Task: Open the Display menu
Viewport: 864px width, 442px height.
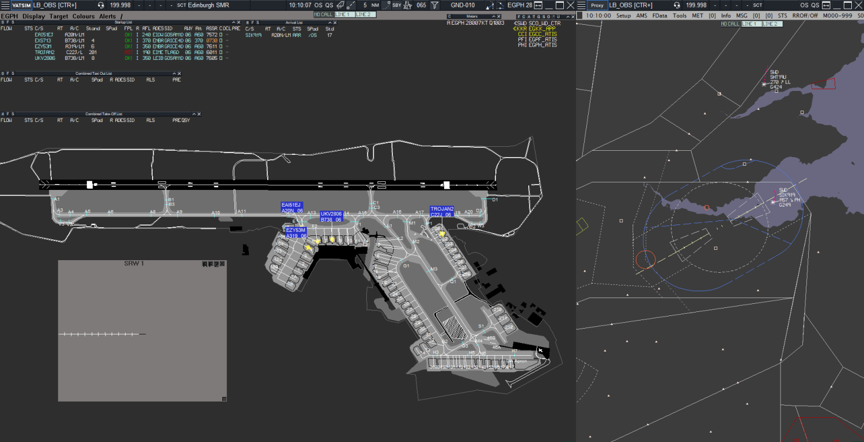Action: point(33,16)
